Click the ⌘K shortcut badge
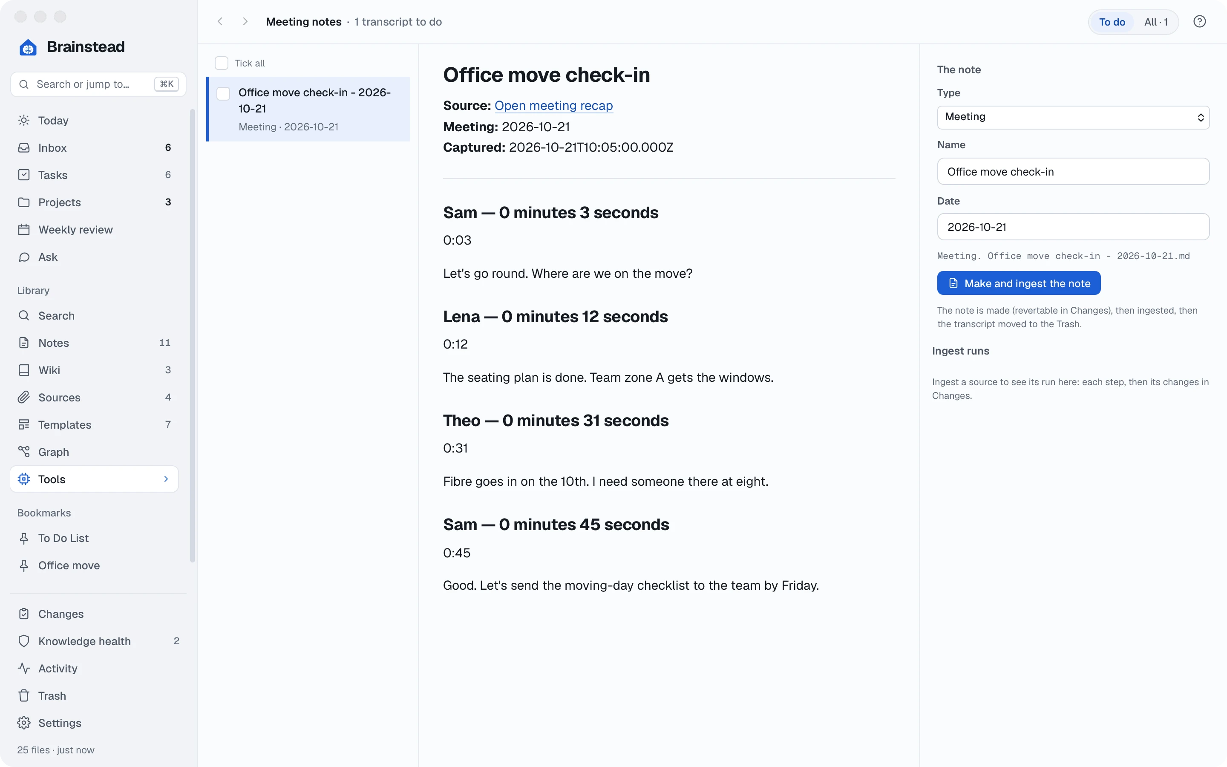 tap(166, 84)
